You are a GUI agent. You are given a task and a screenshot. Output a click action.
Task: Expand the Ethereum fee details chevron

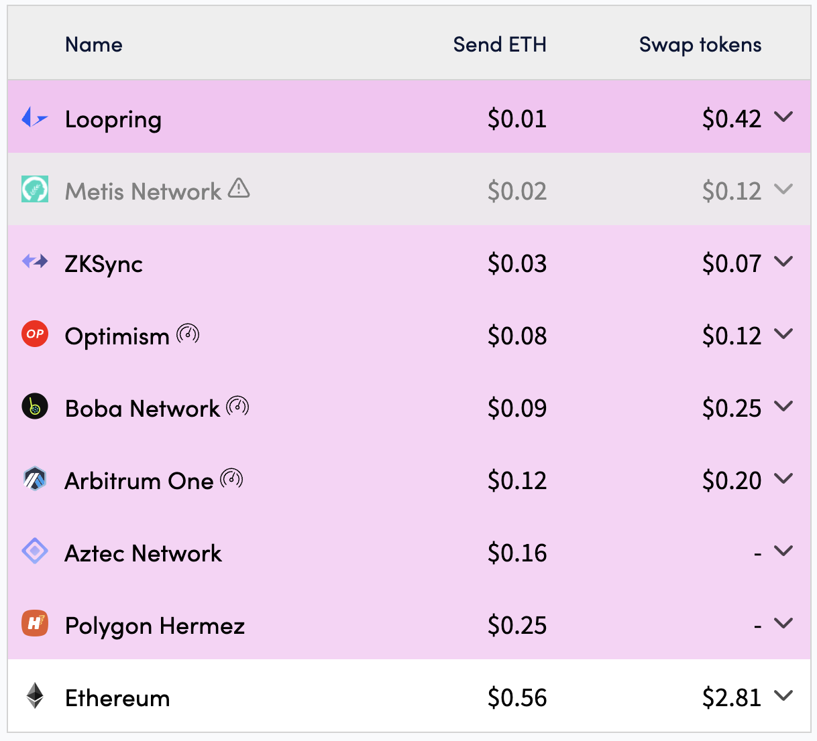[785, 697]
